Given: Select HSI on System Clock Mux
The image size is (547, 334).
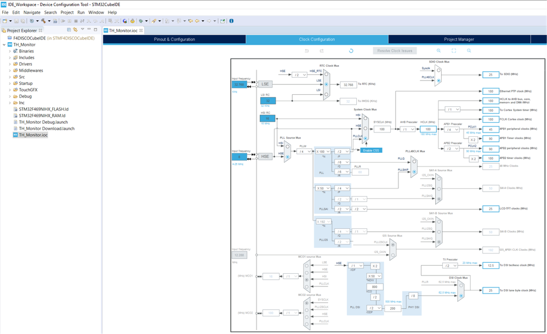Looking at the screenshot, I should 365,119.
